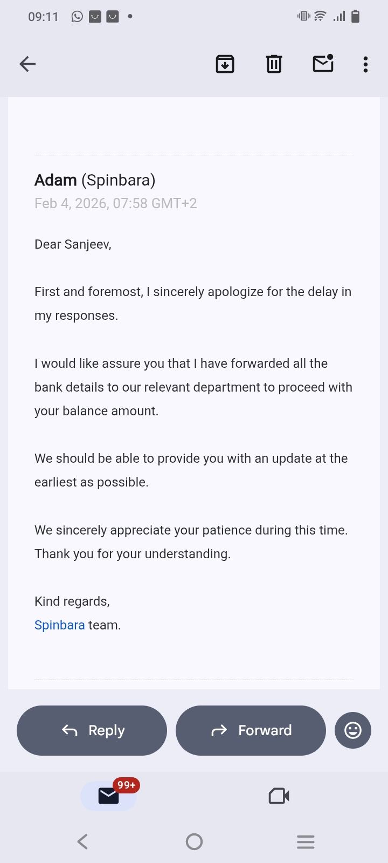This screenshot has width=388, height=863.
Task: Switch to the Meet video tab
Action: [x=279, y=796]
